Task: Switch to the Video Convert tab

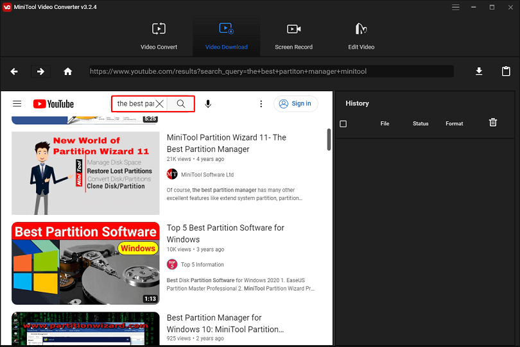Action: tap(159, 37)
